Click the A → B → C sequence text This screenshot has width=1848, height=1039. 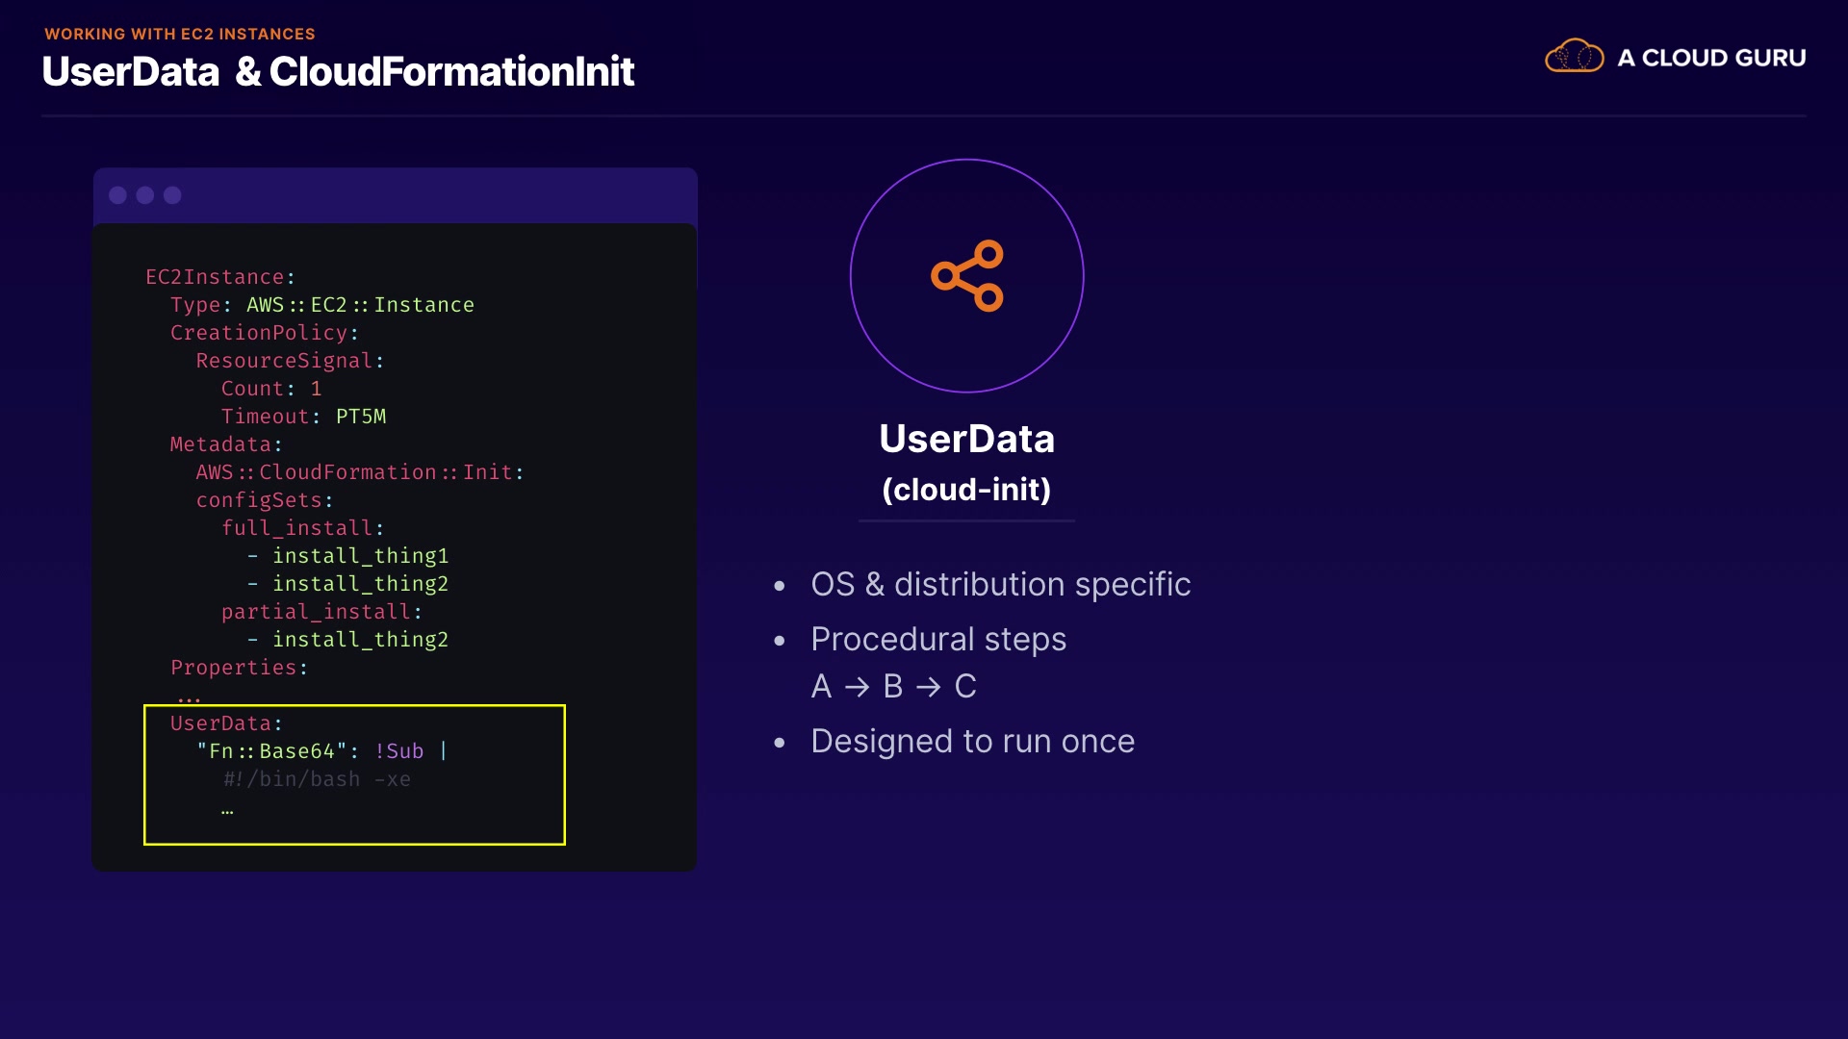[x=893, y=686]
